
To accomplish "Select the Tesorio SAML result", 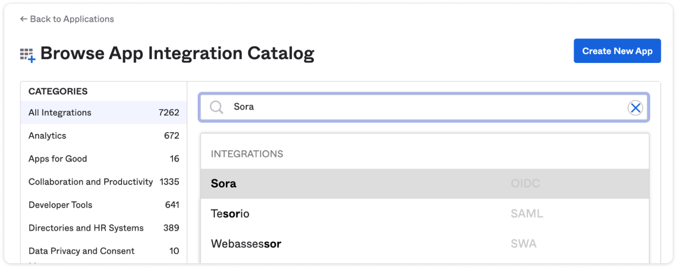I will point(424,214).
